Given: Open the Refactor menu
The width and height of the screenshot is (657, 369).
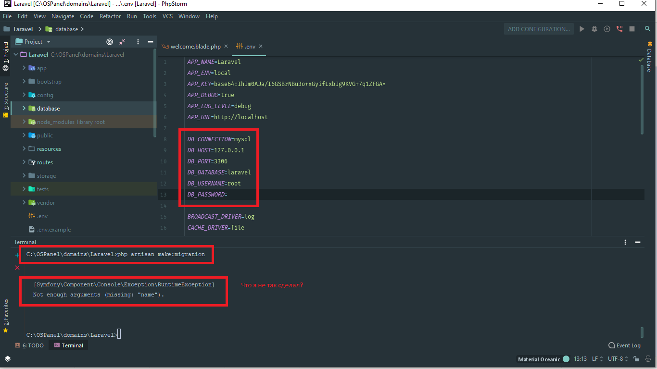Looking at the screenshot, I should [x=110, y=16].
